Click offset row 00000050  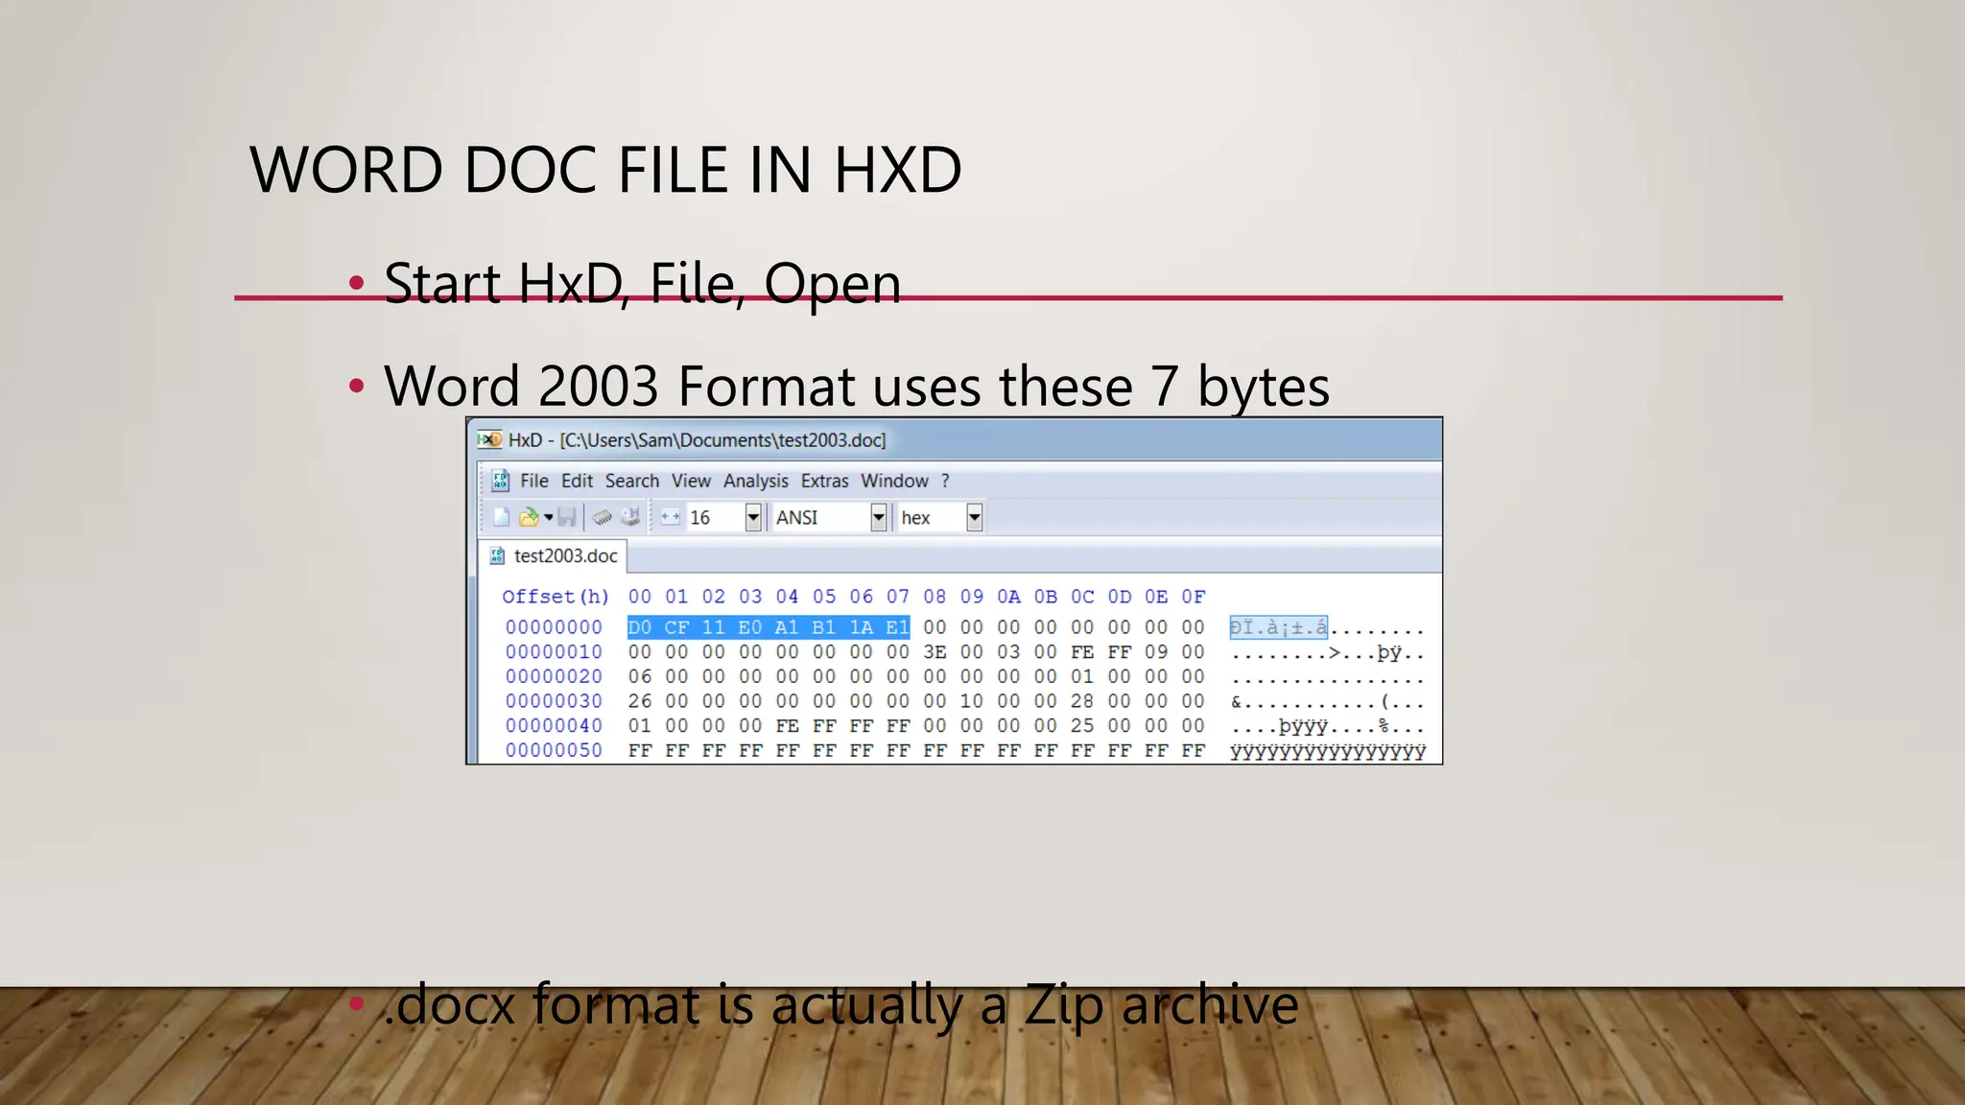point(554,750)
